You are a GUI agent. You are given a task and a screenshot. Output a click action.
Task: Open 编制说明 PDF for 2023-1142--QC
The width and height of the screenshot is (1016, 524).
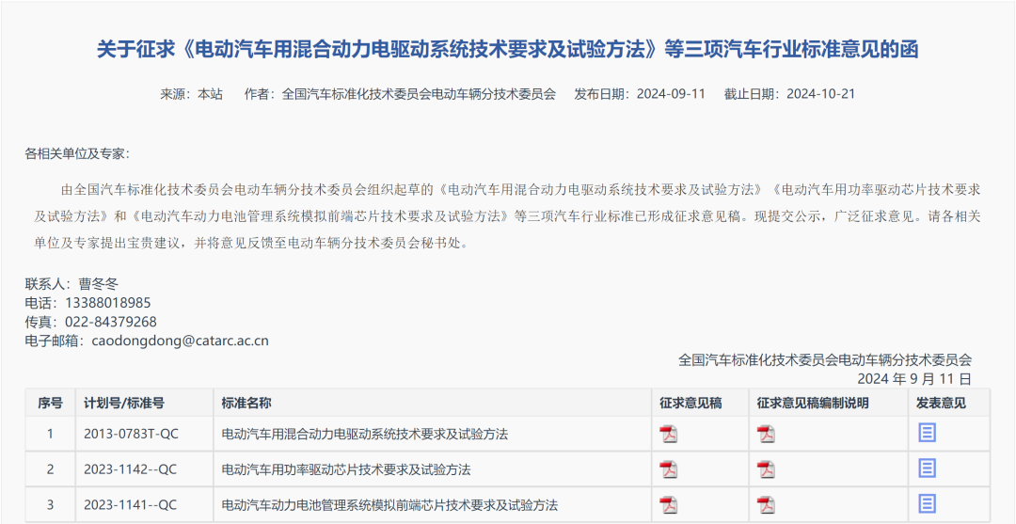click(x=766, y=468)
